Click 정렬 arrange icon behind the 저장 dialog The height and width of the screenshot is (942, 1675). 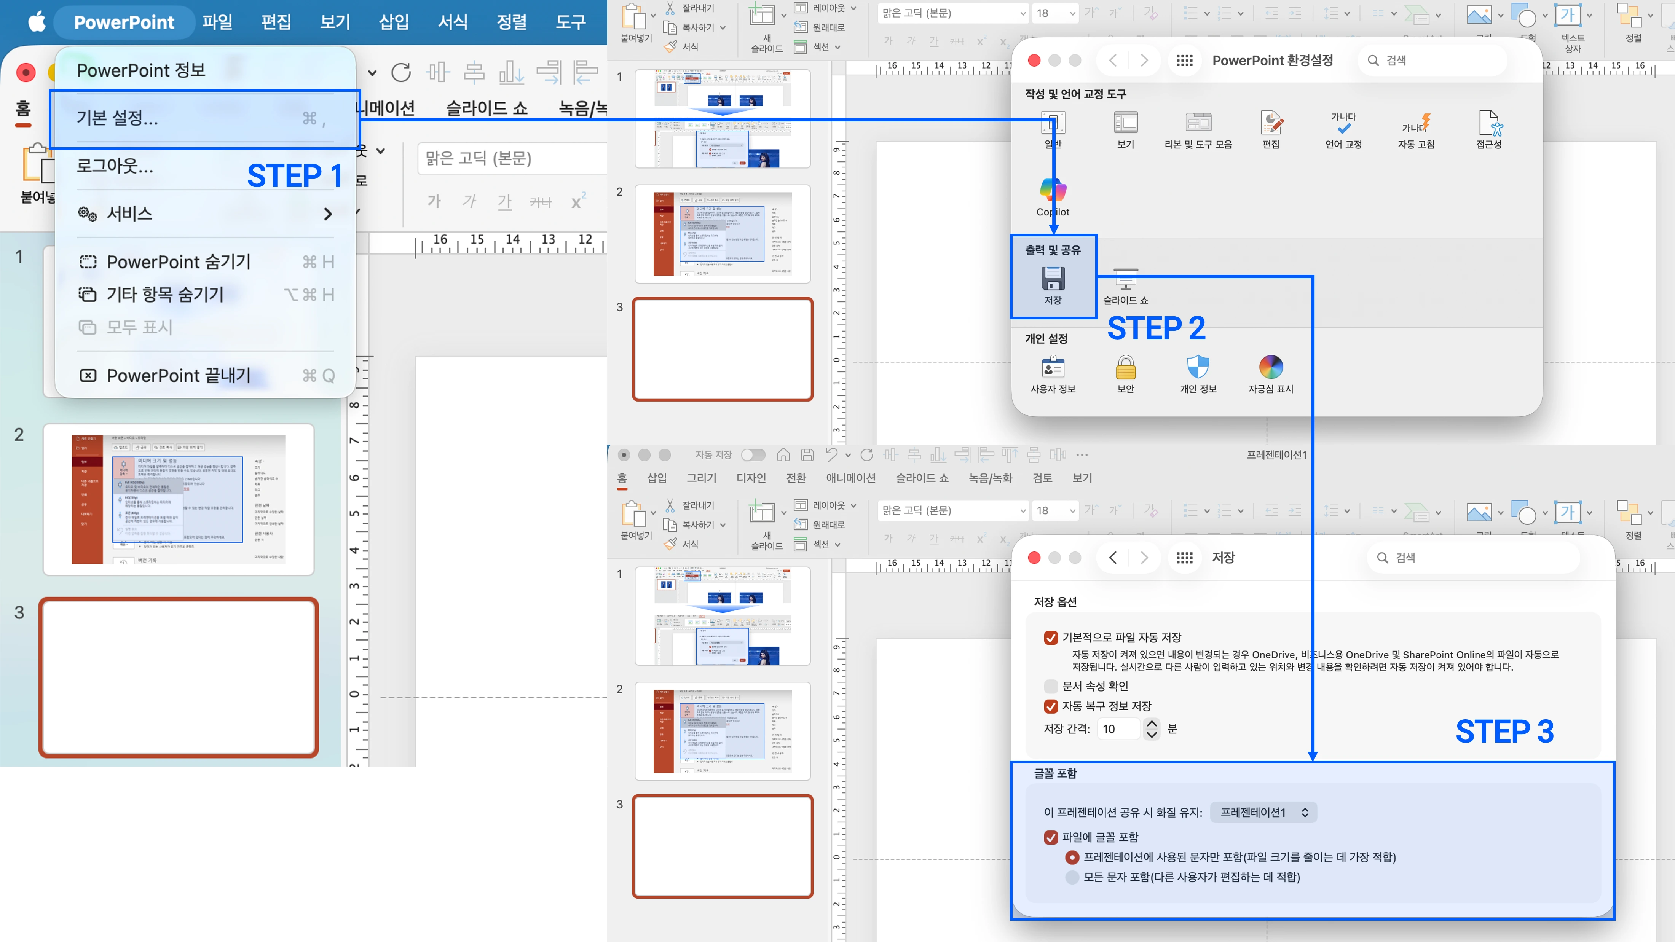pyautogui.click(x=1629, y=512)
